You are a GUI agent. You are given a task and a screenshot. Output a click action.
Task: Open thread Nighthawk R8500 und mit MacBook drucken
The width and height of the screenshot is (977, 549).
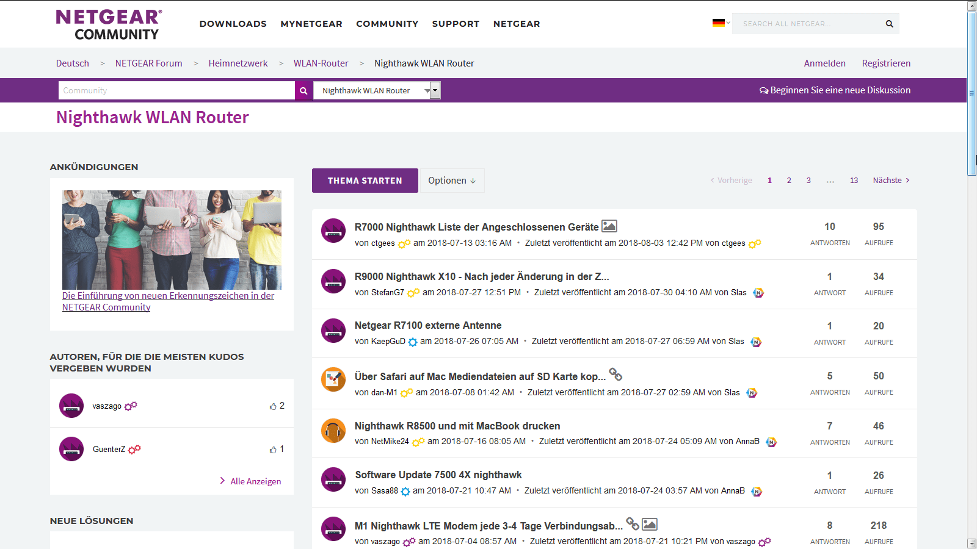[x=457, y=426]
